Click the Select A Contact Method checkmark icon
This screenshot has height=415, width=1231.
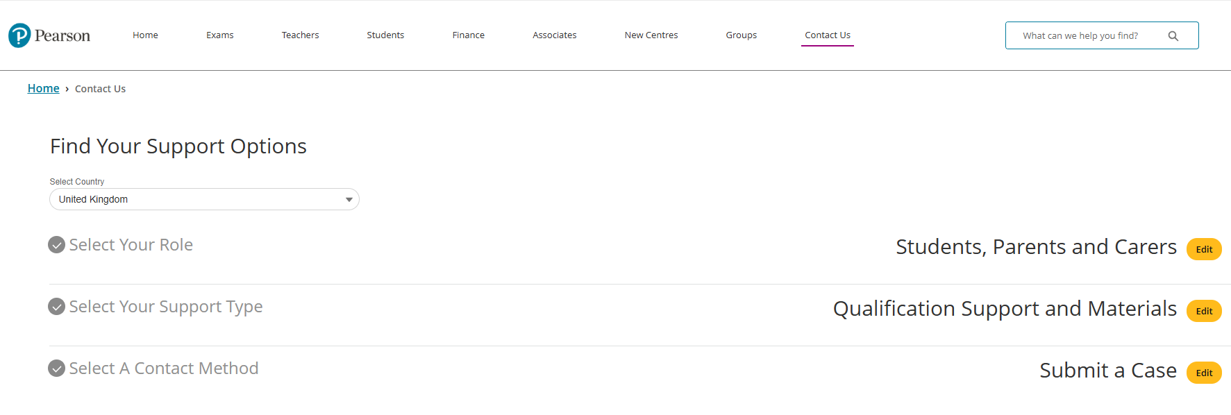(56, 369)
